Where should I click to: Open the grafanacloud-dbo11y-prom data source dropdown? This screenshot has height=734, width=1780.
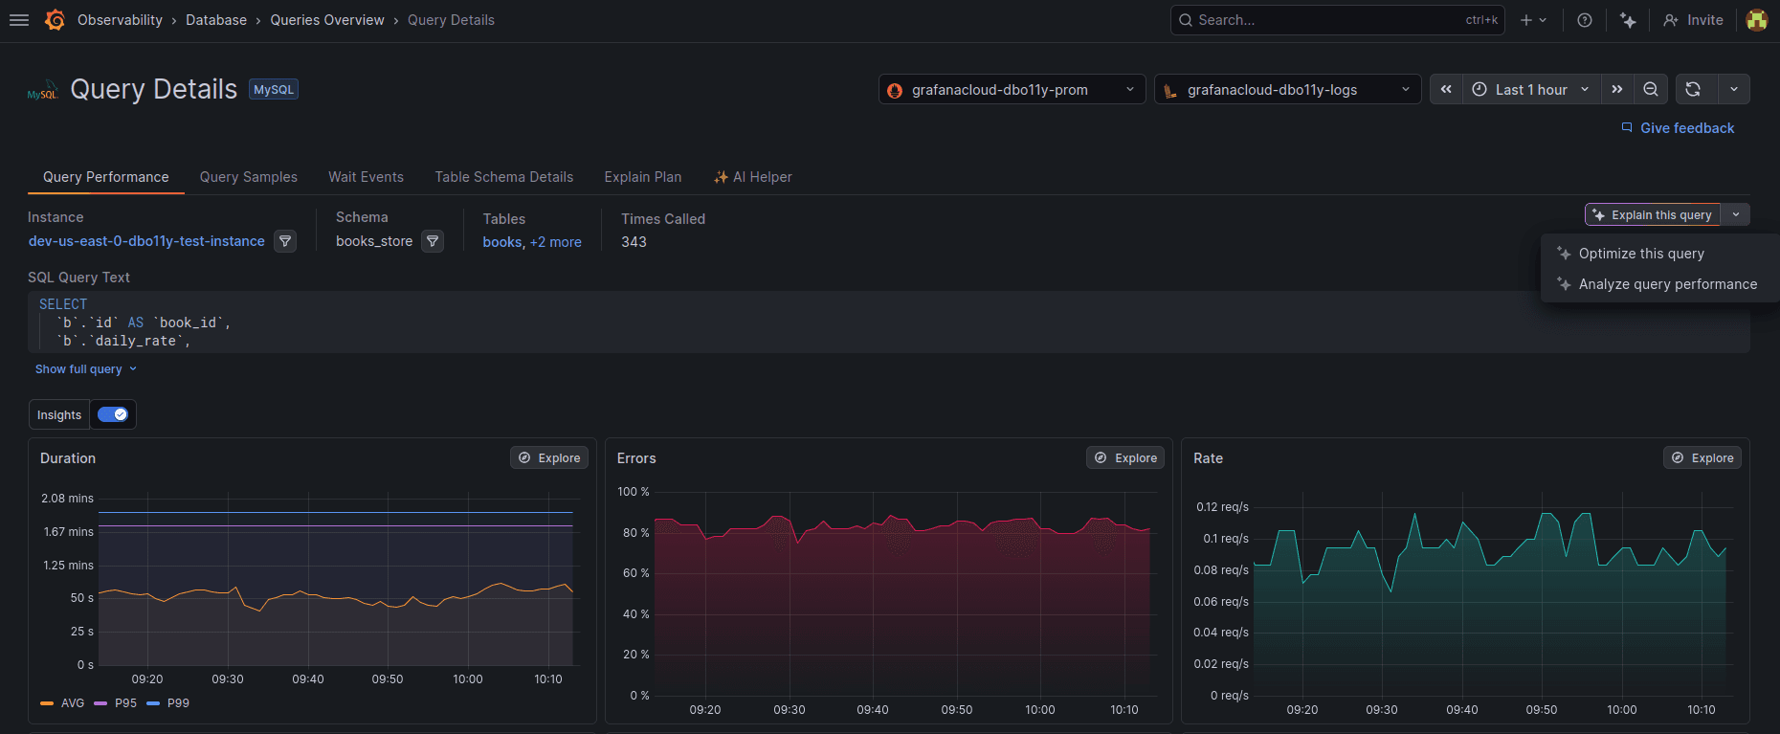coord(1012,89)
